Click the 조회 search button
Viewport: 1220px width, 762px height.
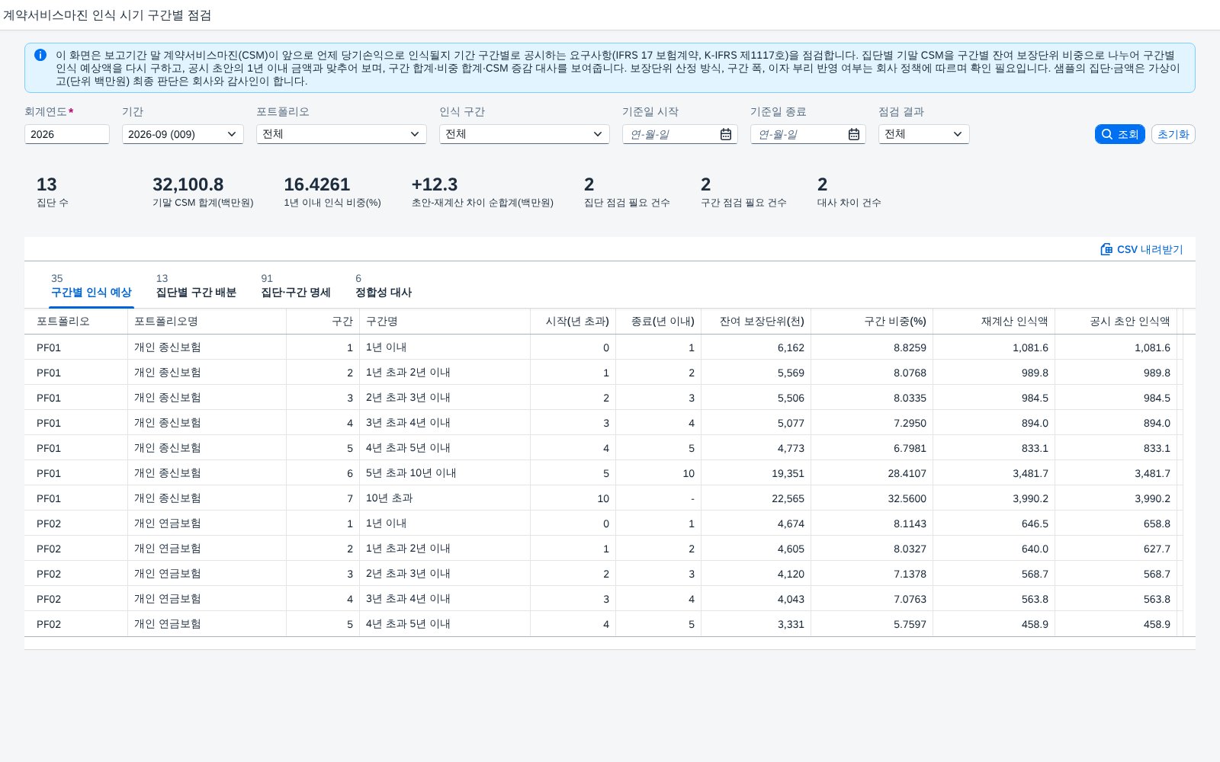click(x=1119, y=134)
